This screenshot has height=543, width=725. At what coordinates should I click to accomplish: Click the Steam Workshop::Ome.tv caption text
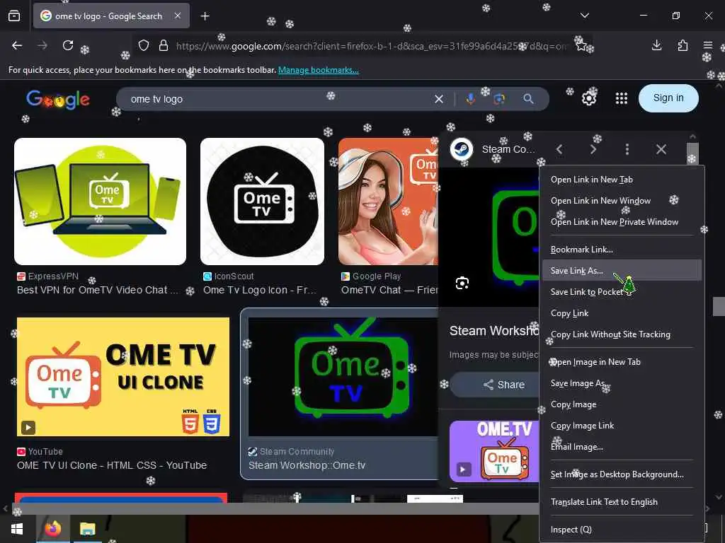click(307, 465)
